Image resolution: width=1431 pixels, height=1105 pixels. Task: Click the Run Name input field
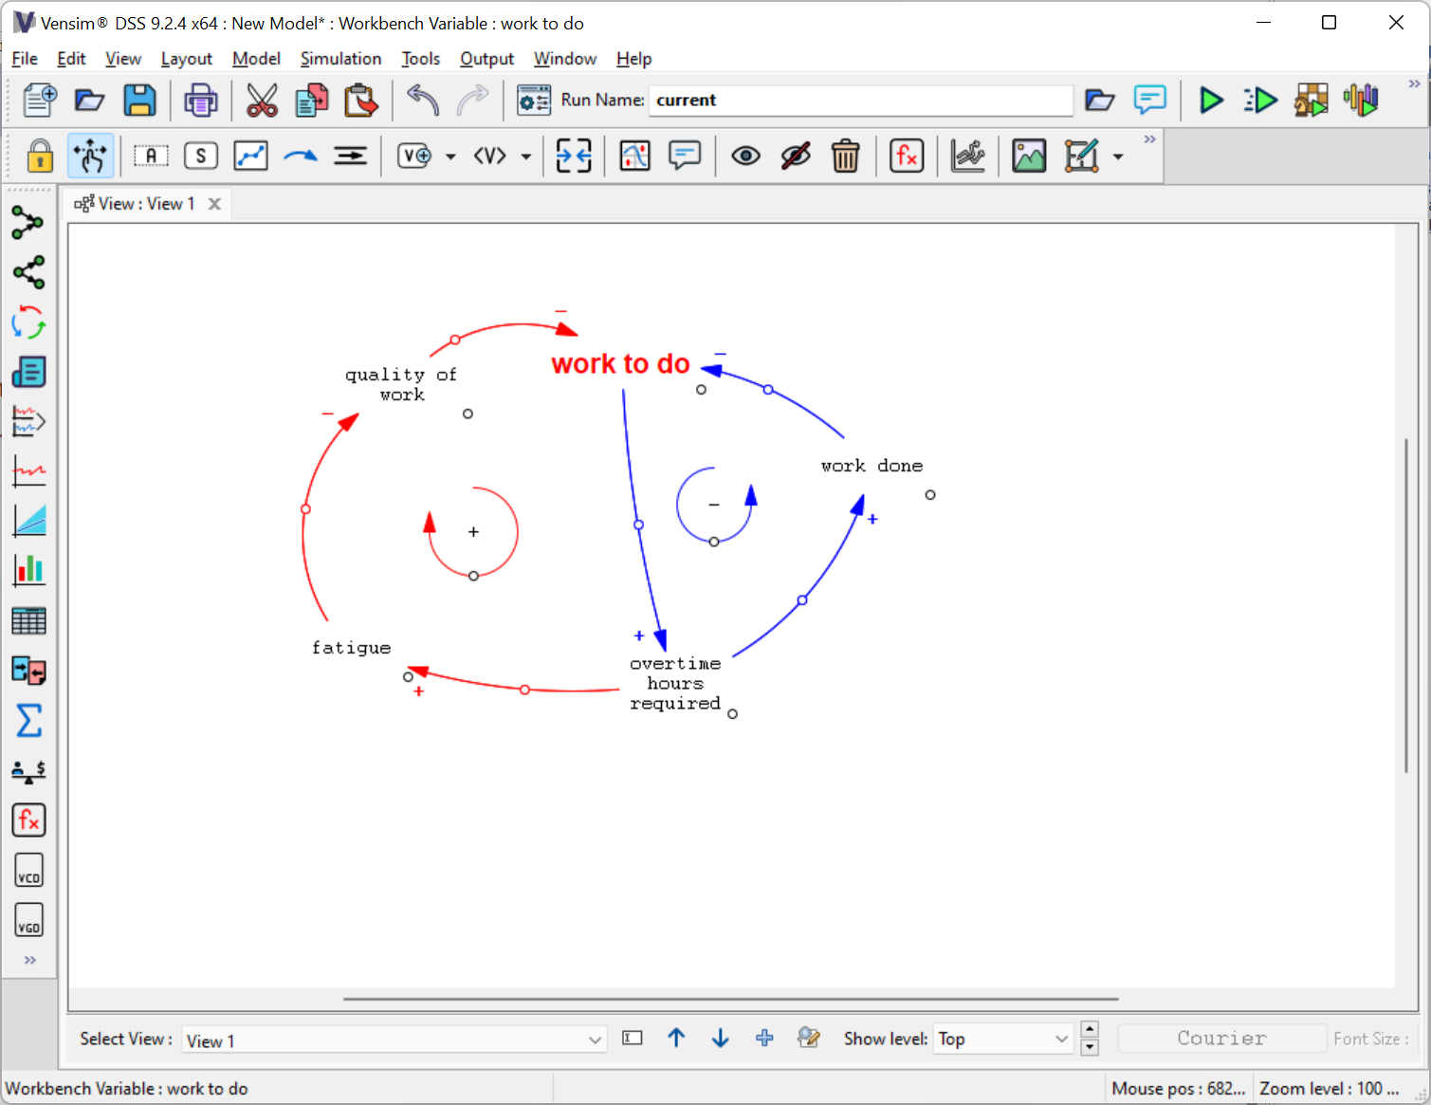859,101
